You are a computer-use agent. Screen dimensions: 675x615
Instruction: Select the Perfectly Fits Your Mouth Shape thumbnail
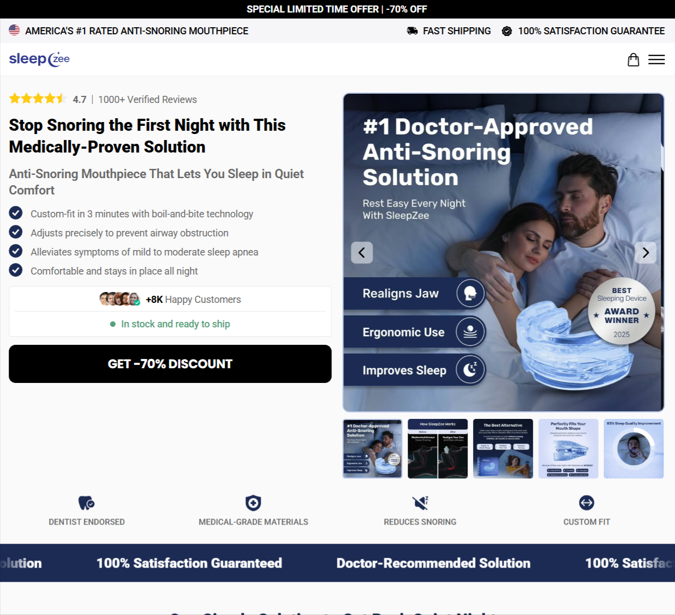click(568, 449)
